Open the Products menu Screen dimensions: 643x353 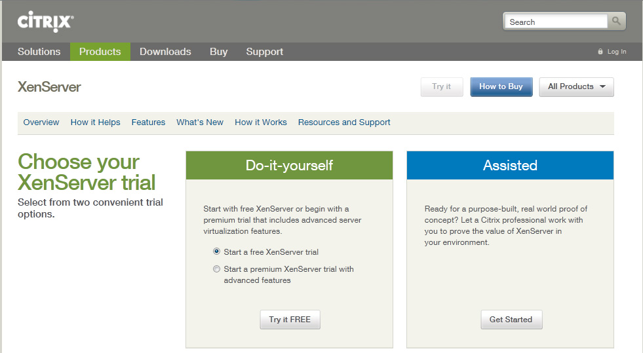[100, 52]
